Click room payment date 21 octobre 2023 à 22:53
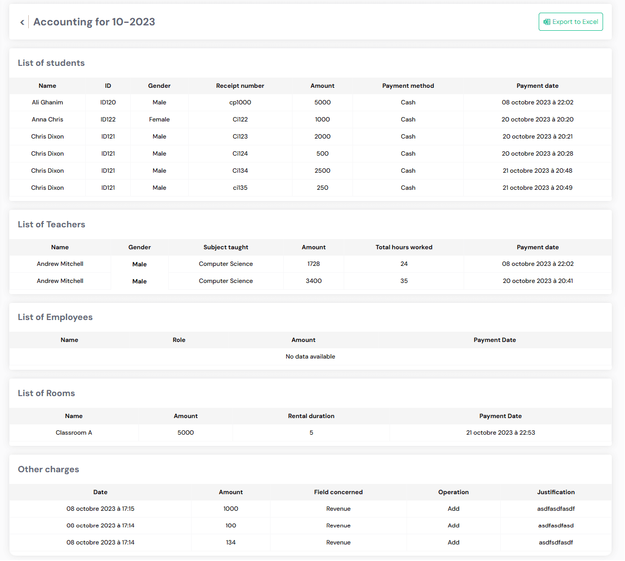Image resolution: width=625 pixels, height=561 pixels. pos(501,433)
